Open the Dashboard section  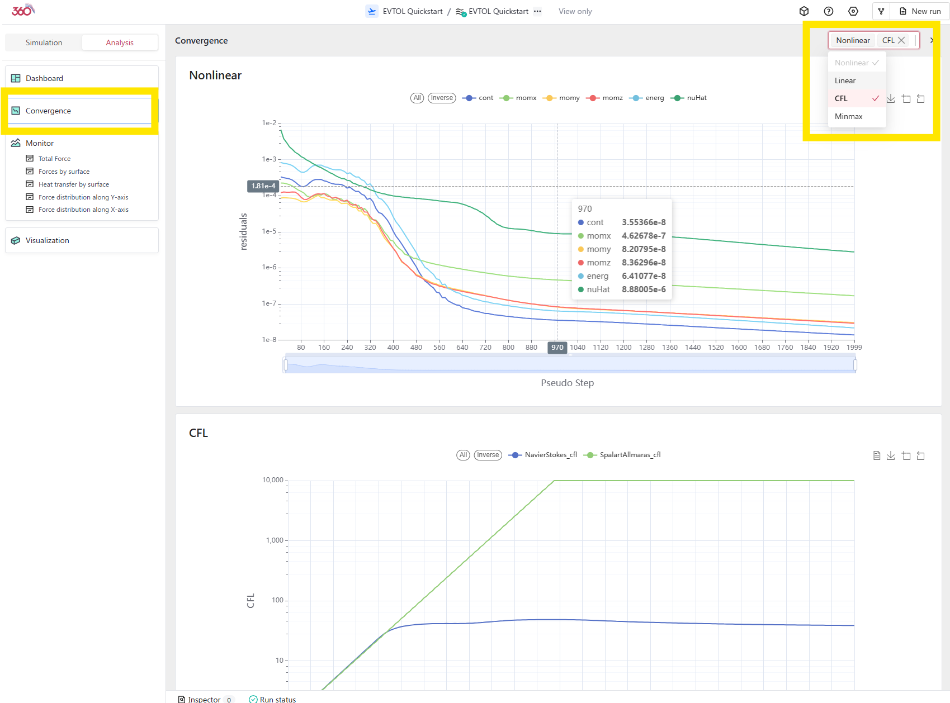(44, 78)
